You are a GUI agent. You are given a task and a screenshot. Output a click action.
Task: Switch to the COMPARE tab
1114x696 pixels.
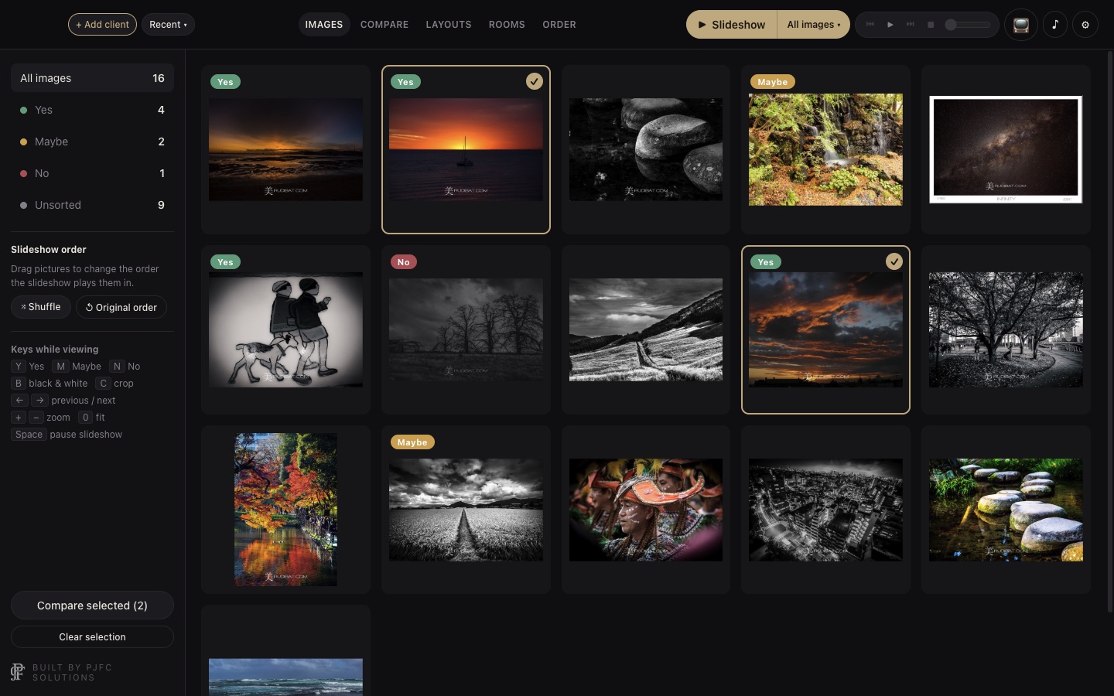click(x=384, y=25)
